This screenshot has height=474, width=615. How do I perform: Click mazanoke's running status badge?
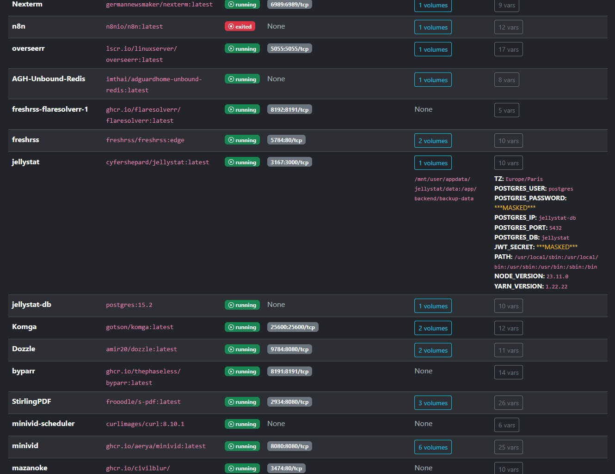click(x=242, y=468)
